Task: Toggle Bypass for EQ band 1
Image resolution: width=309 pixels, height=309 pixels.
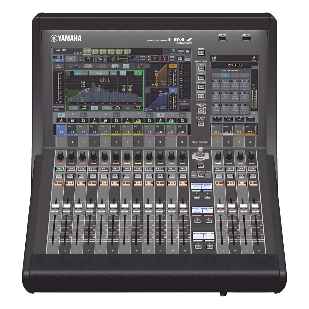Action: [83, 115]
